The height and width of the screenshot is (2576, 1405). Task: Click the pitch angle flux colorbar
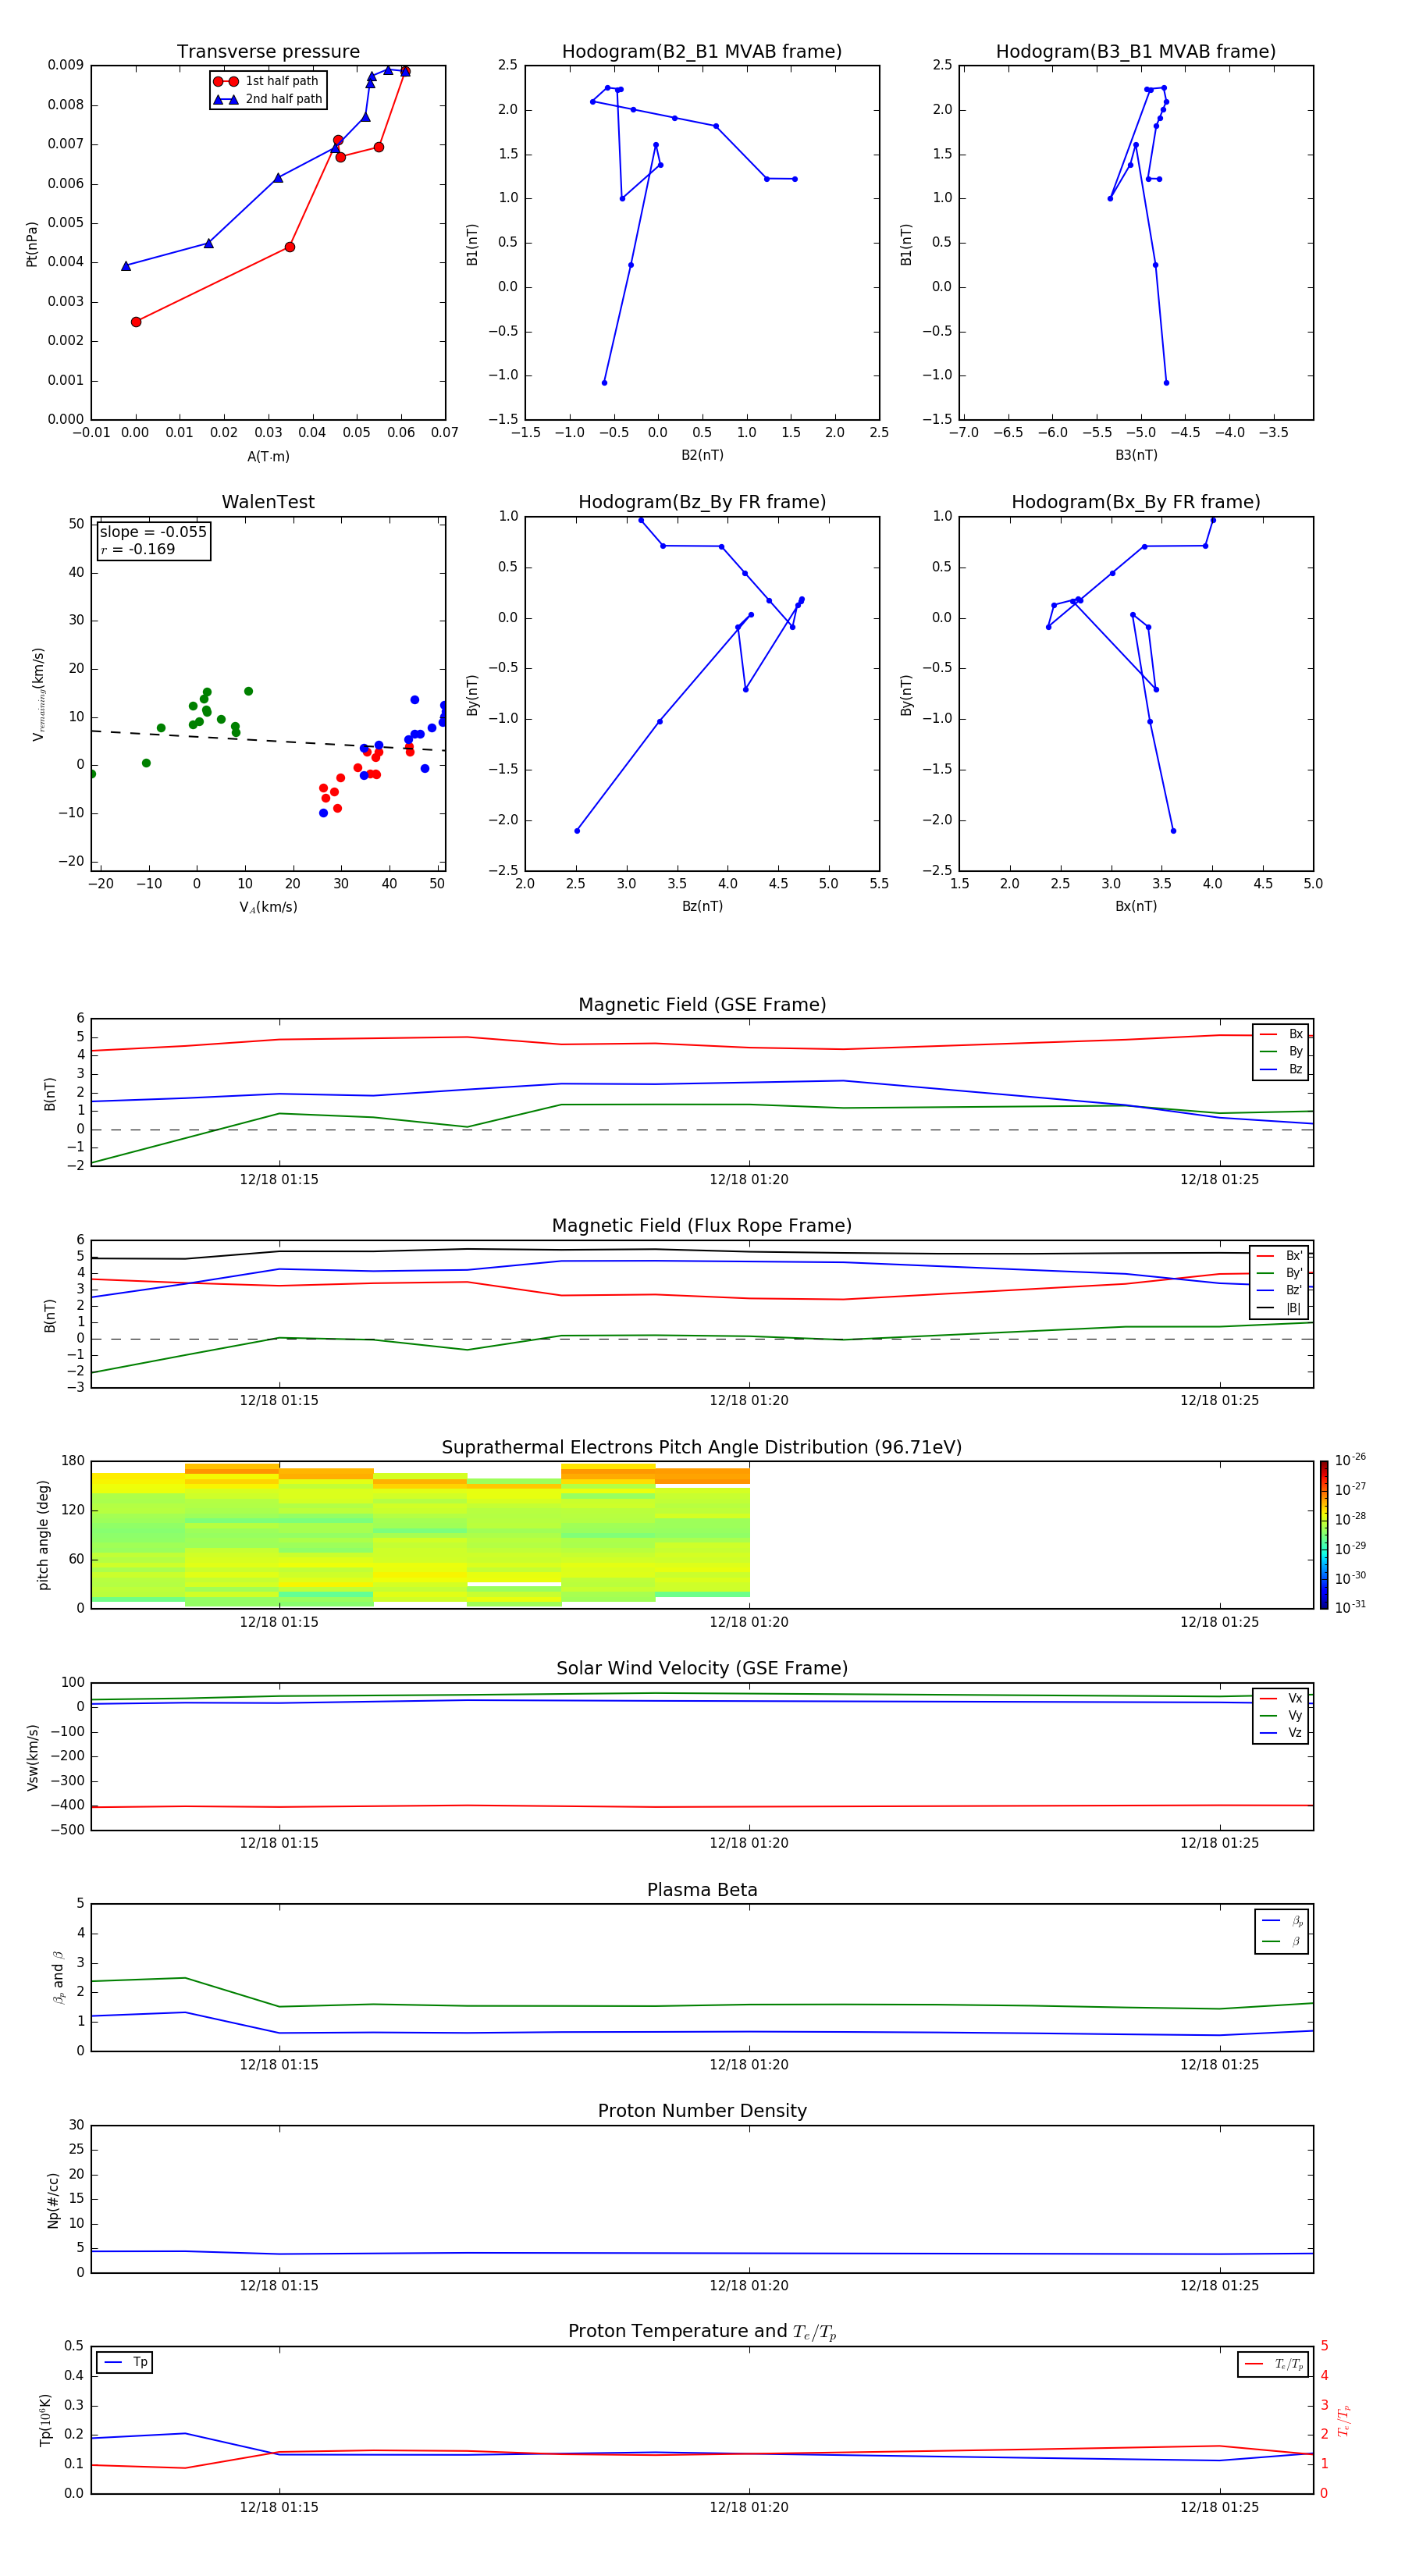click(1324, 1535)
